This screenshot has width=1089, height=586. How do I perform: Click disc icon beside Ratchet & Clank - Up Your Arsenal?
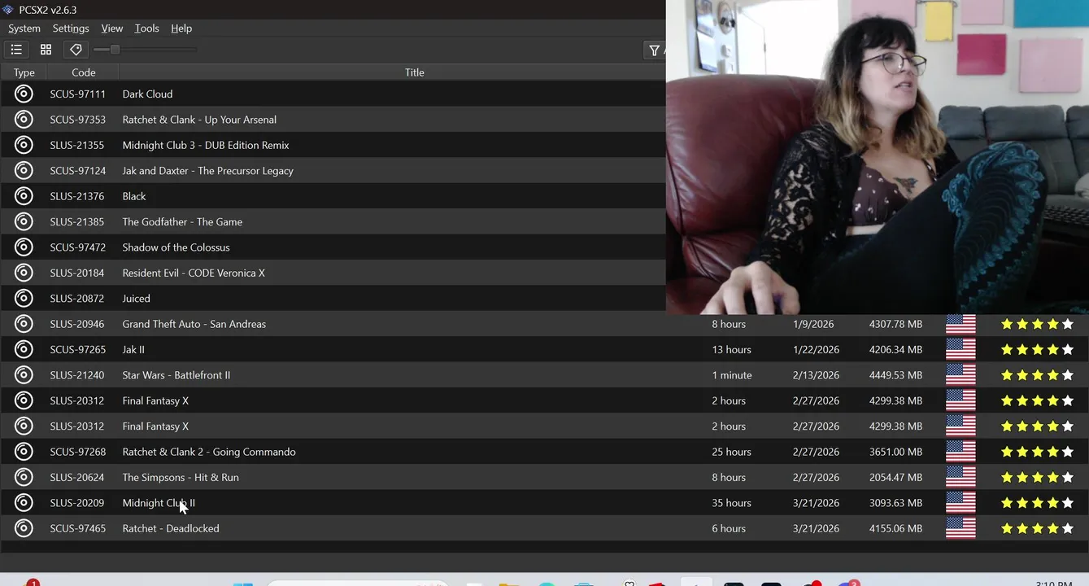click(24, 120)
